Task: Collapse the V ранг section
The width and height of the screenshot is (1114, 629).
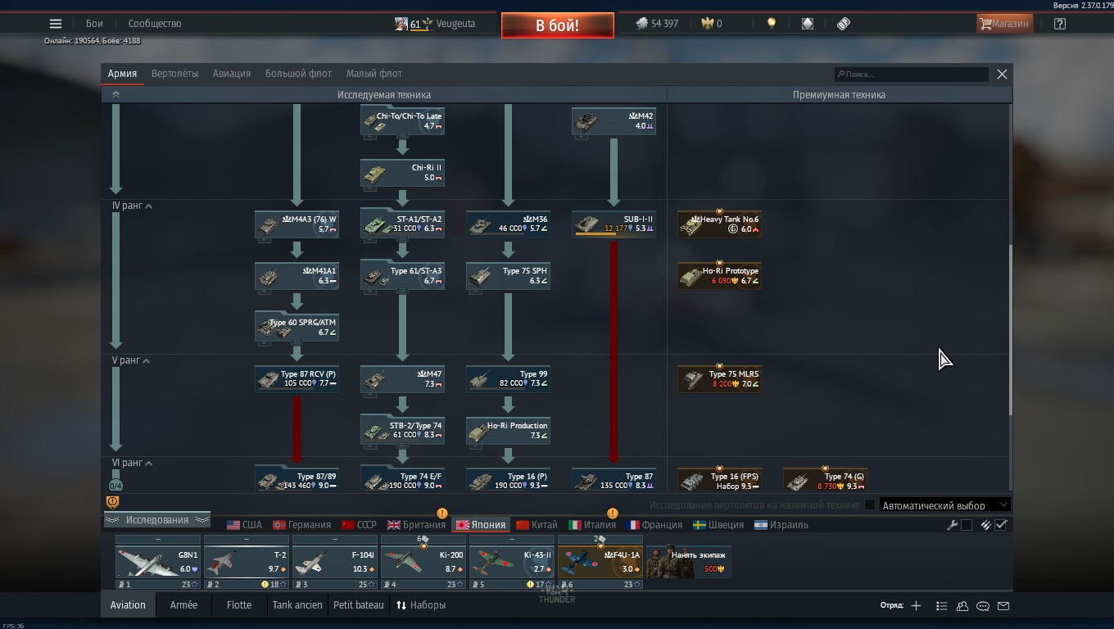Action: pos(131,360)
